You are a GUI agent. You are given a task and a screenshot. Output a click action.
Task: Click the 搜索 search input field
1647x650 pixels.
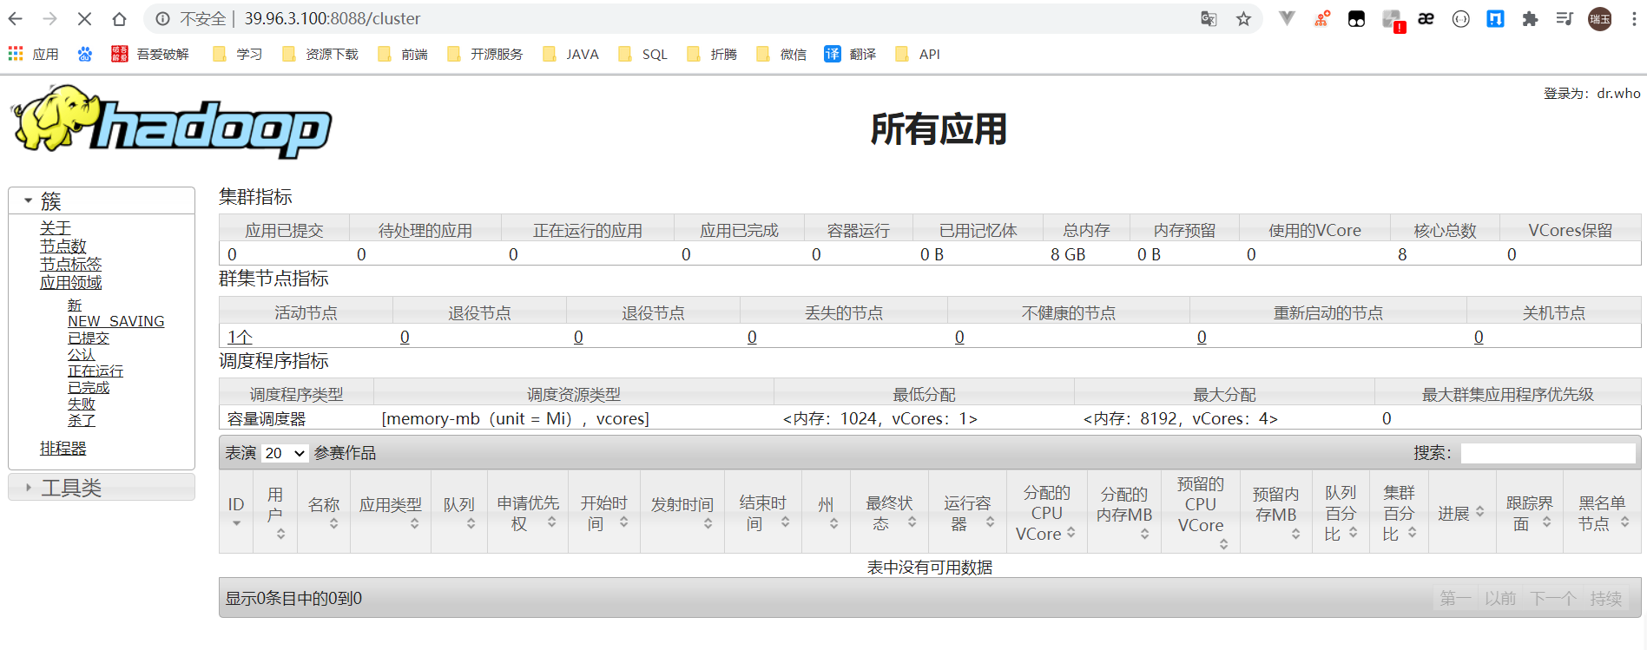1548,453
